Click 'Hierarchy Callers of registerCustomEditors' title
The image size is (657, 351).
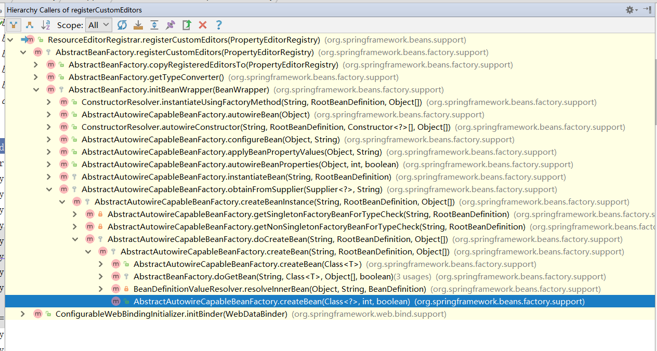tap(74, 10)
